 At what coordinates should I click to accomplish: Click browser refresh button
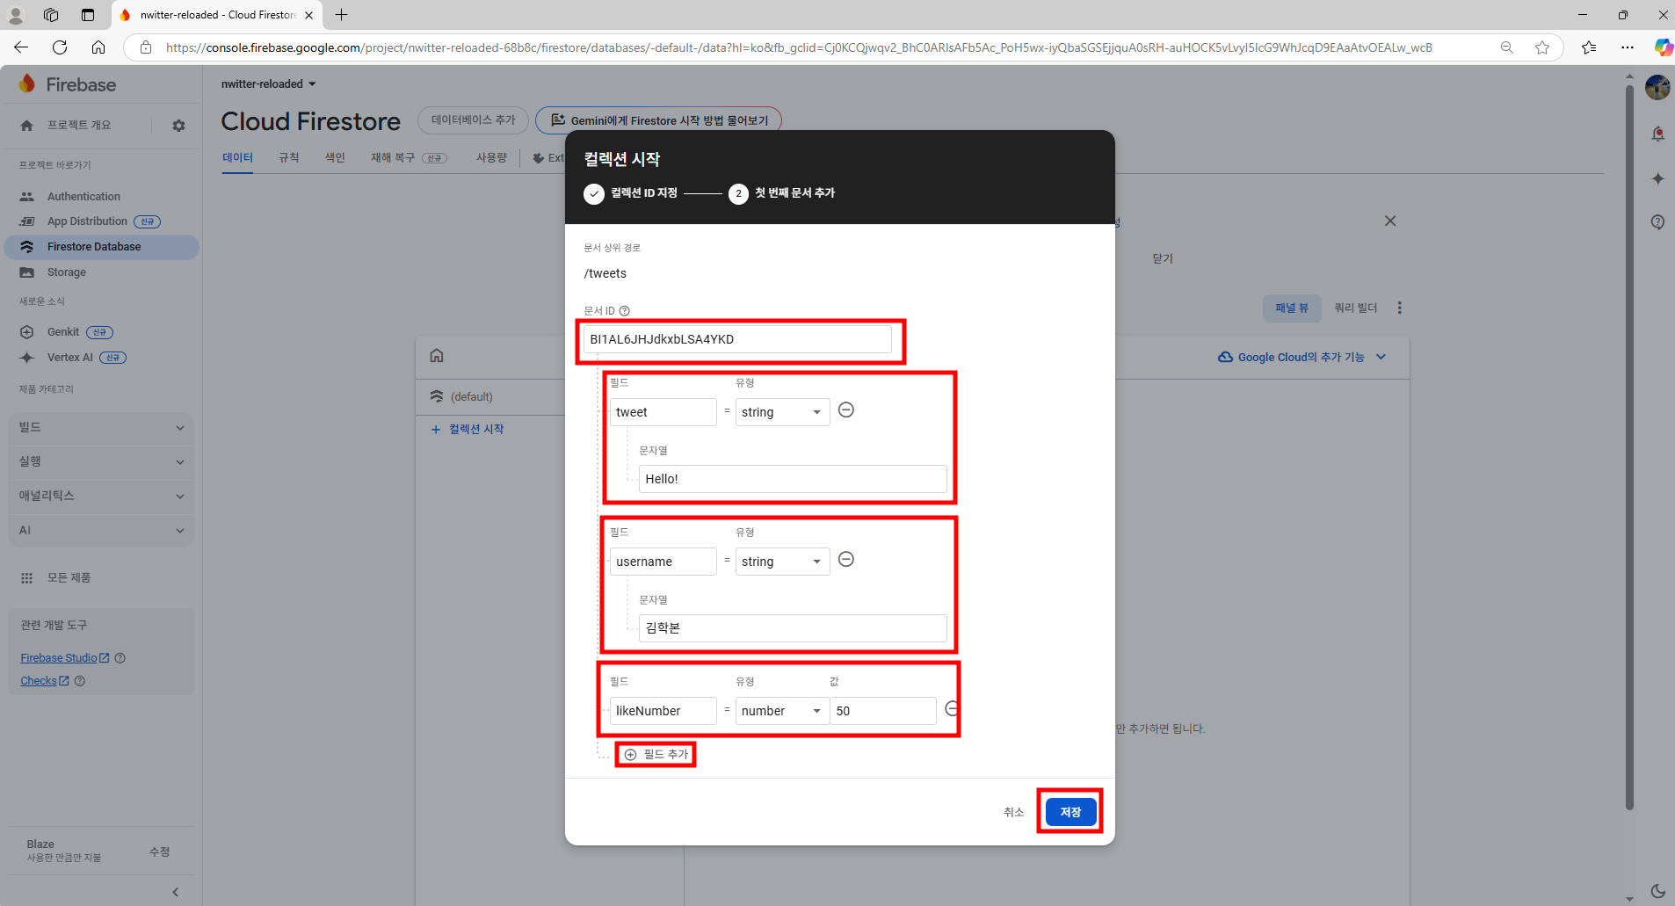(60, 47)
